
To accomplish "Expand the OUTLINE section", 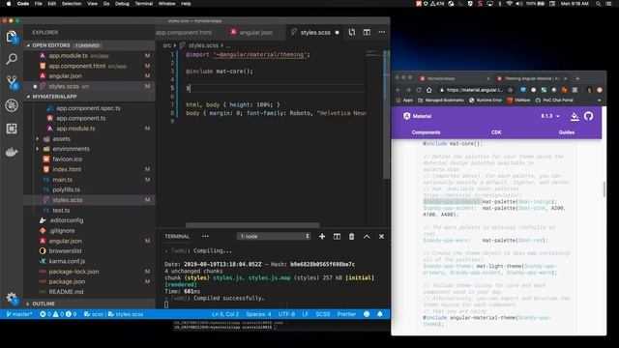I will 43,304.
